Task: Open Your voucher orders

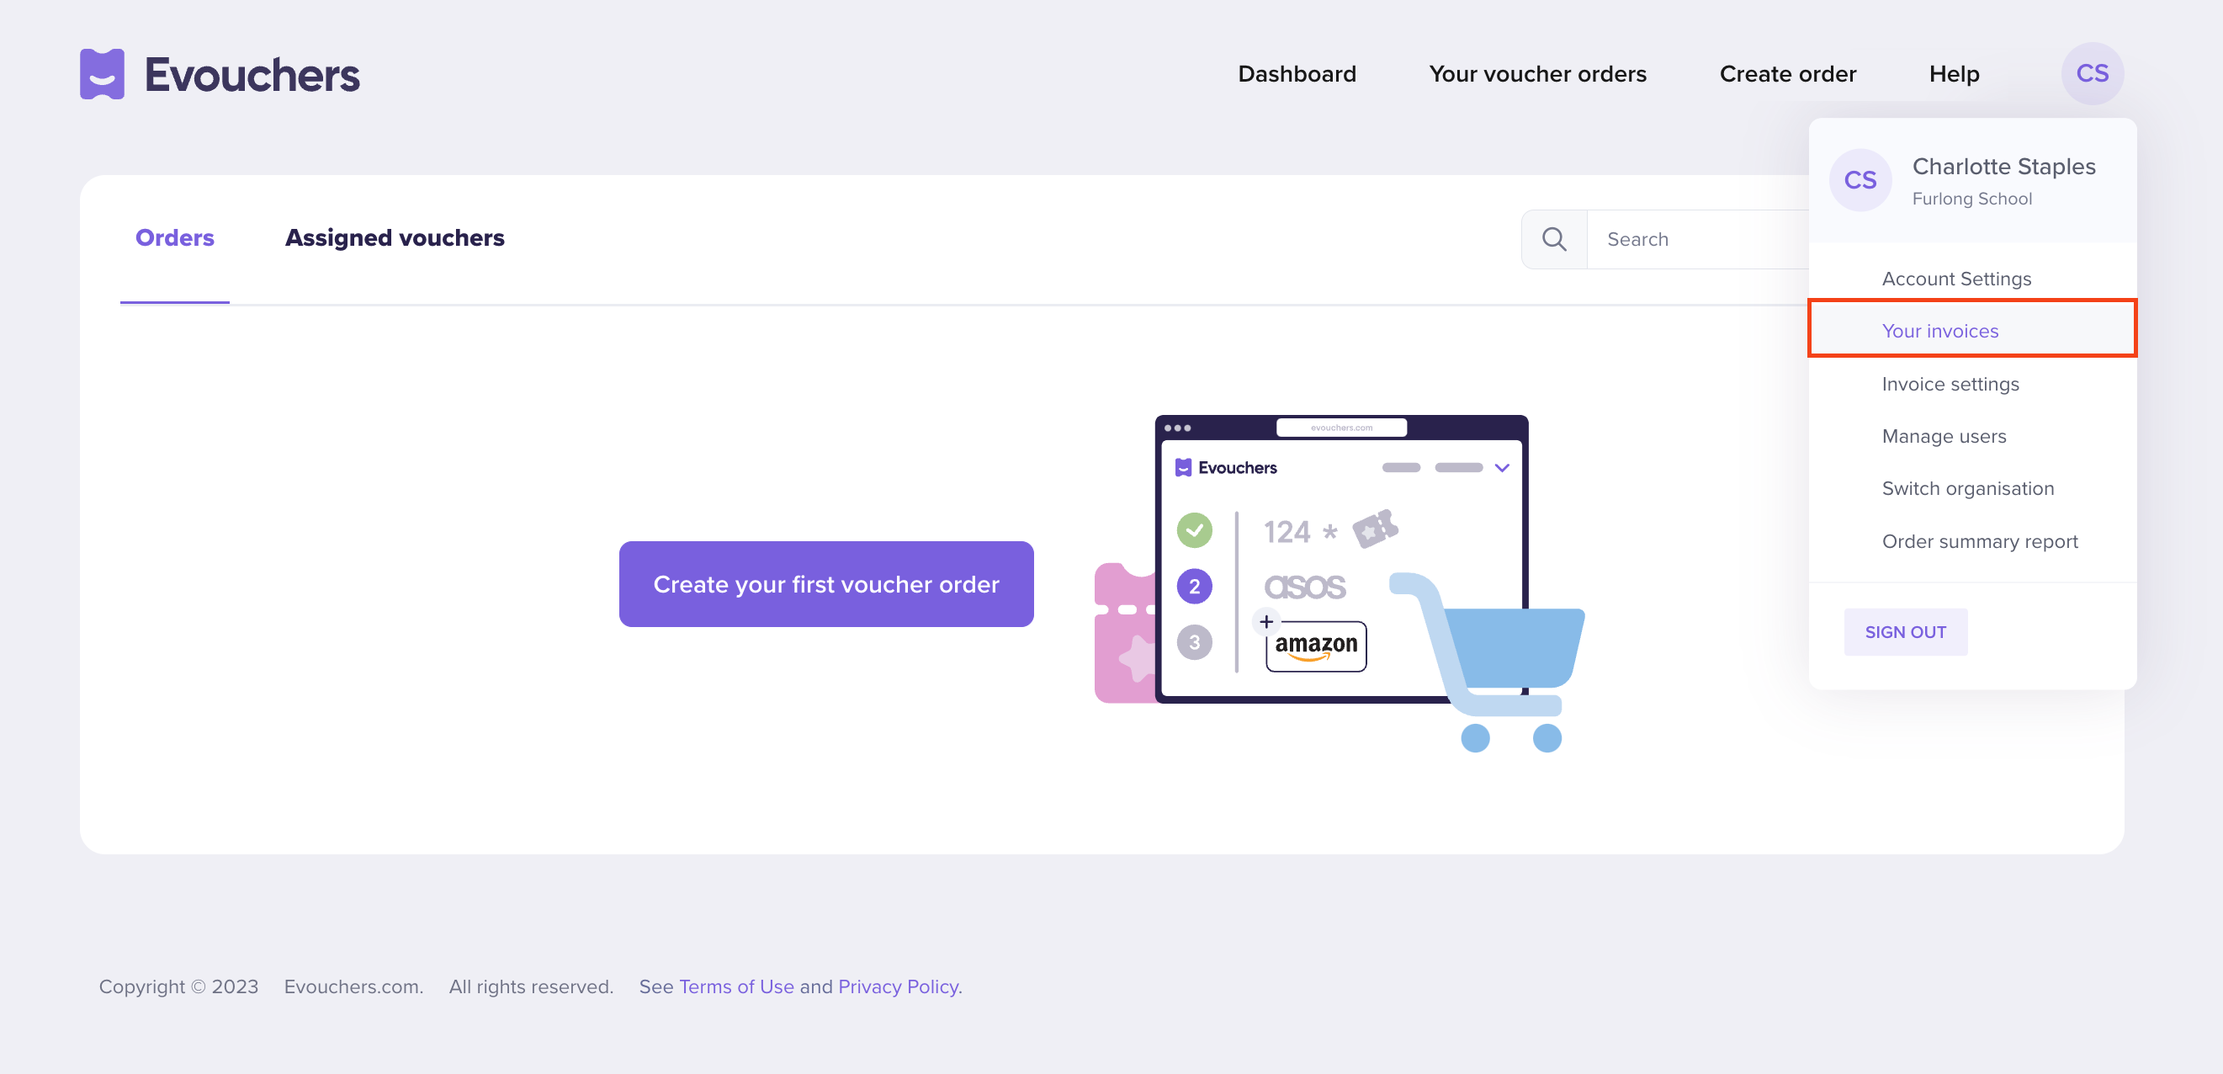Action: coord(1538,73)
